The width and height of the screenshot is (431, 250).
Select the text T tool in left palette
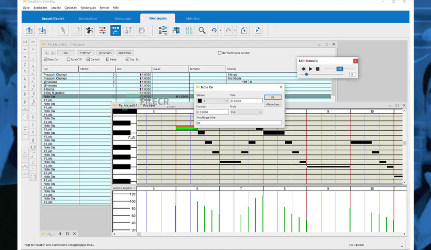(25, 136)
